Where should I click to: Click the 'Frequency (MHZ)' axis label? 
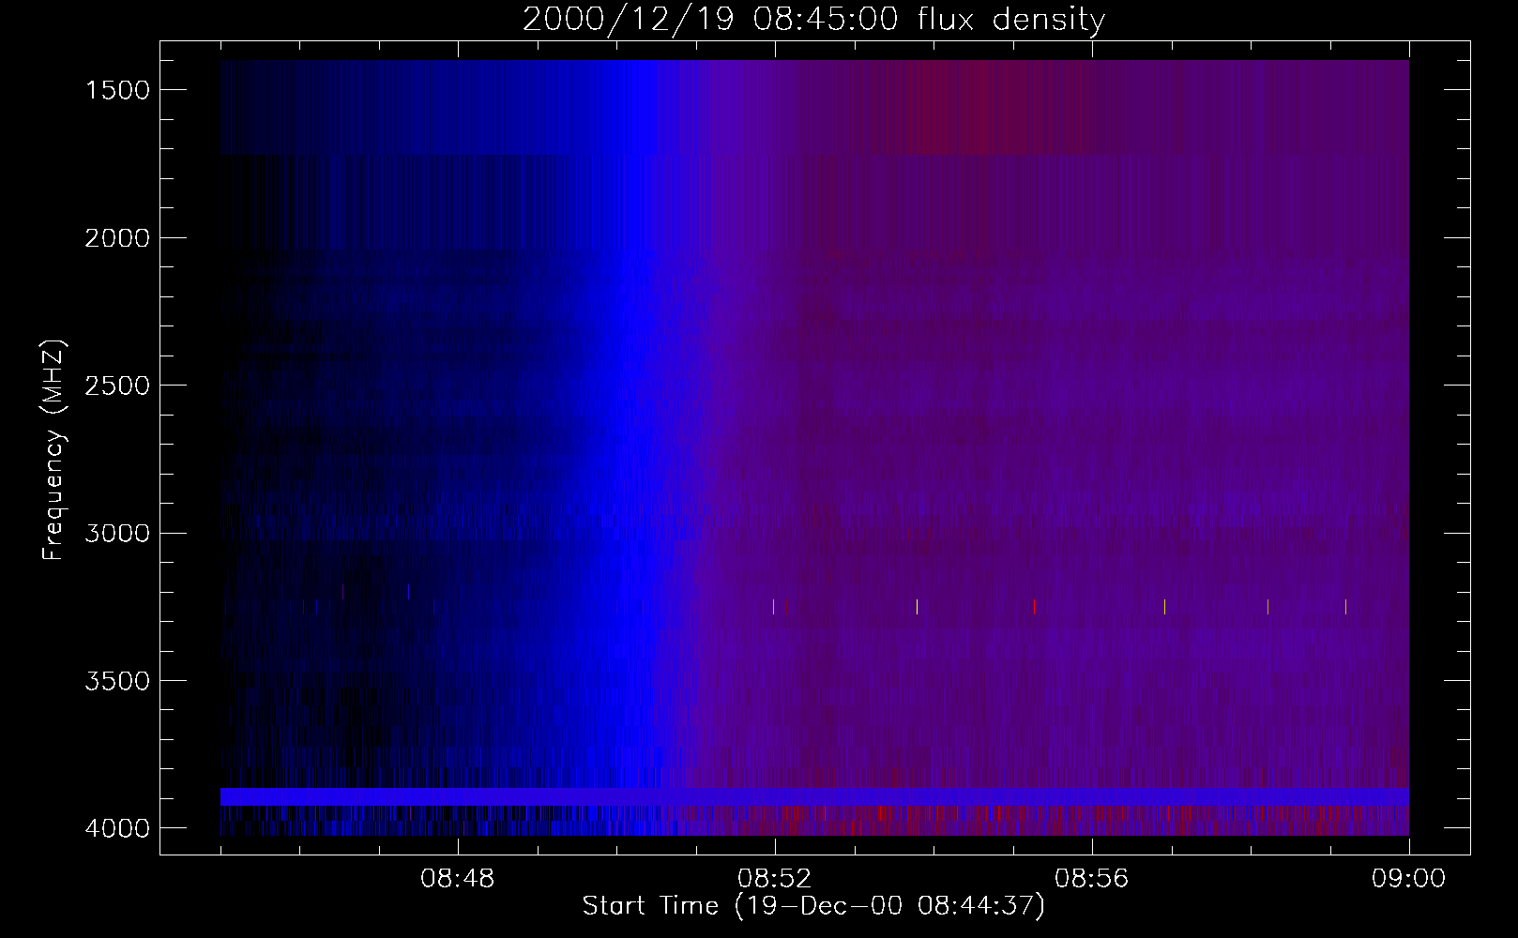click(53, 450)
